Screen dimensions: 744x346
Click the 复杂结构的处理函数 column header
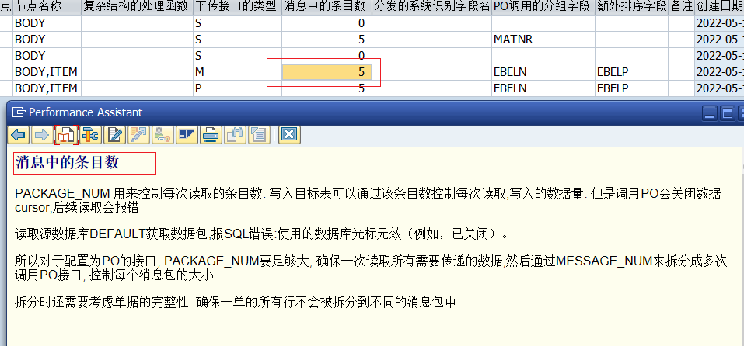pyautogui.click(x=137, y=7)
